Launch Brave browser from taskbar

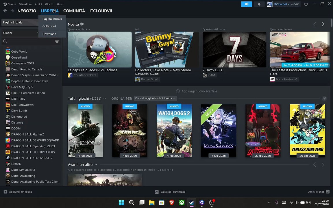172,203
